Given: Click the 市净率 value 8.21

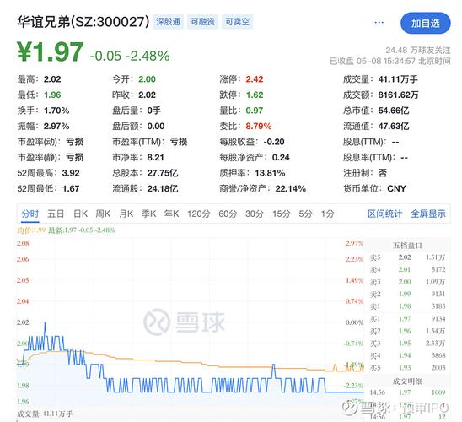Looking at the screenshot, I should pyautogui.click(x=155, y=157).
